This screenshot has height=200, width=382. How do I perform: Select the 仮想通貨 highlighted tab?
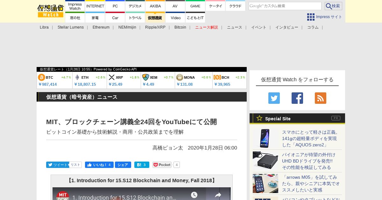click(155, 17)
